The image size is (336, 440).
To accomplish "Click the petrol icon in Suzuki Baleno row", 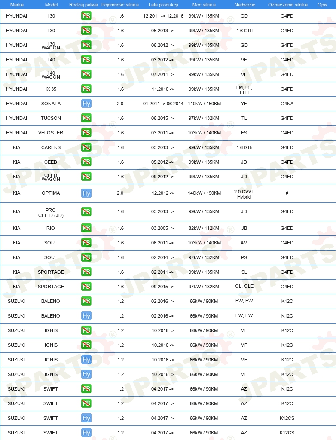I will pos(86,301).
